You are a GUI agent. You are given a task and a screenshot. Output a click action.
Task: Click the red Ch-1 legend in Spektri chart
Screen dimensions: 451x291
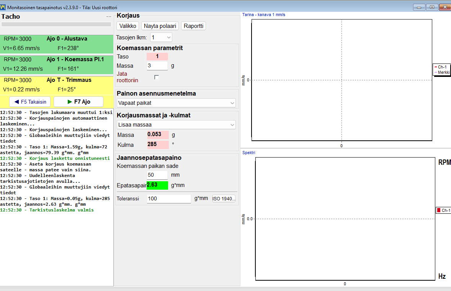click(443, 210)
